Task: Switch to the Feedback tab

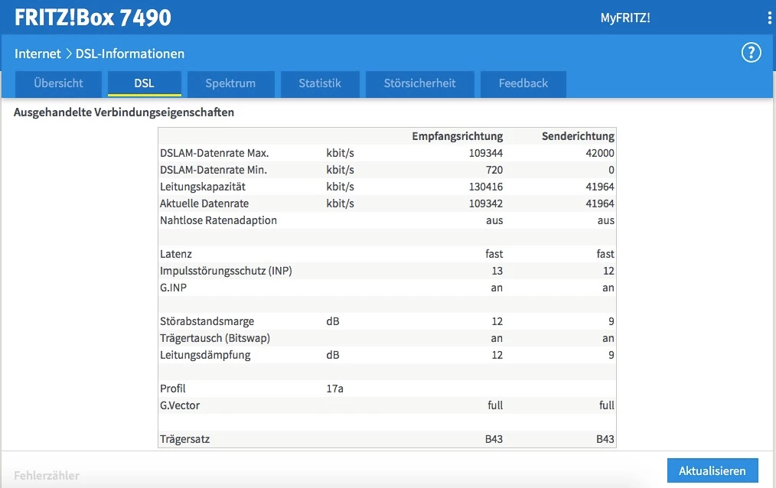Action: (x=523, y=83)
